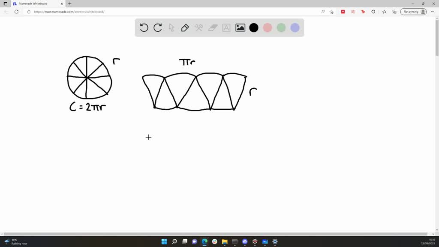Activate the Eraser tool
439x247 pixels.
coord(213,27)
